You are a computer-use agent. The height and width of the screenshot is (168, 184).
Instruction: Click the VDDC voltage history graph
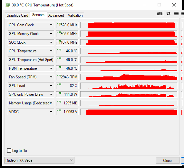[129, 111]
